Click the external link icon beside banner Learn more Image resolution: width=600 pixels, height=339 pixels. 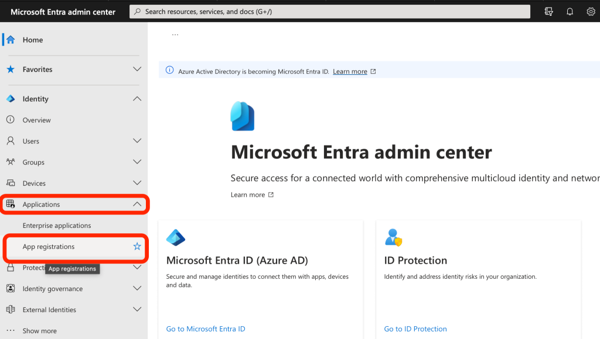coord(373,71)
